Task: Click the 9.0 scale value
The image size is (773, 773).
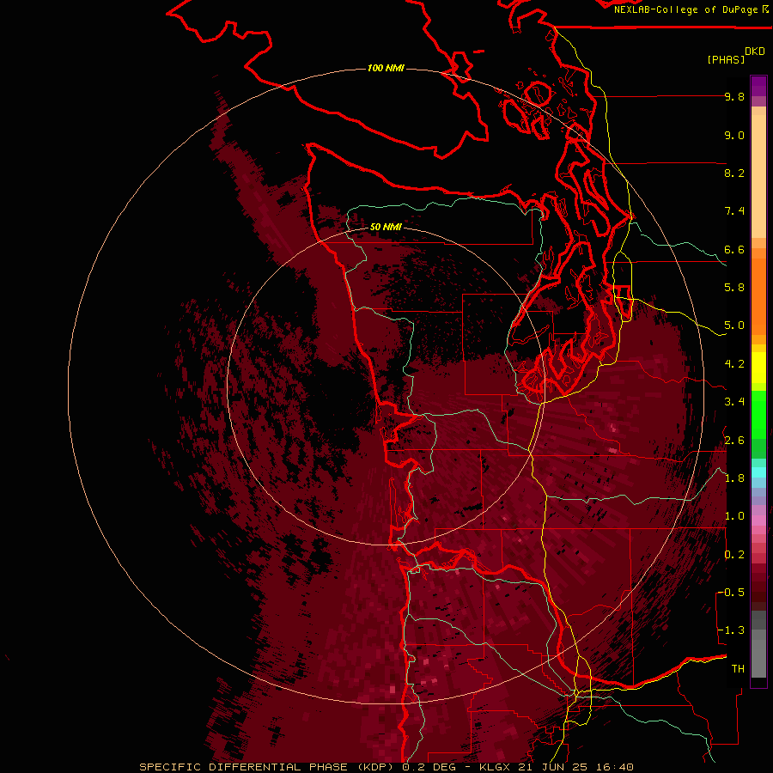Action: point(734,135)
